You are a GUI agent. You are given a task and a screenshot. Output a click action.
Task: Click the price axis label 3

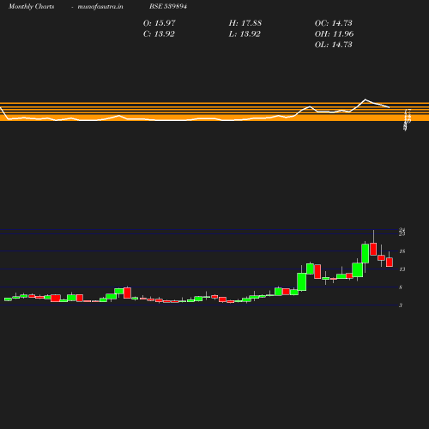point(401,305)
